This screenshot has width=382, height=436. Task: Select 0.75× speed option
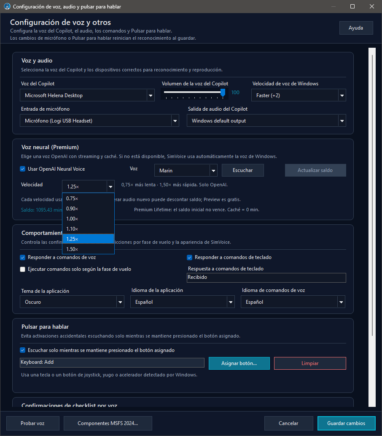[88, 199]
